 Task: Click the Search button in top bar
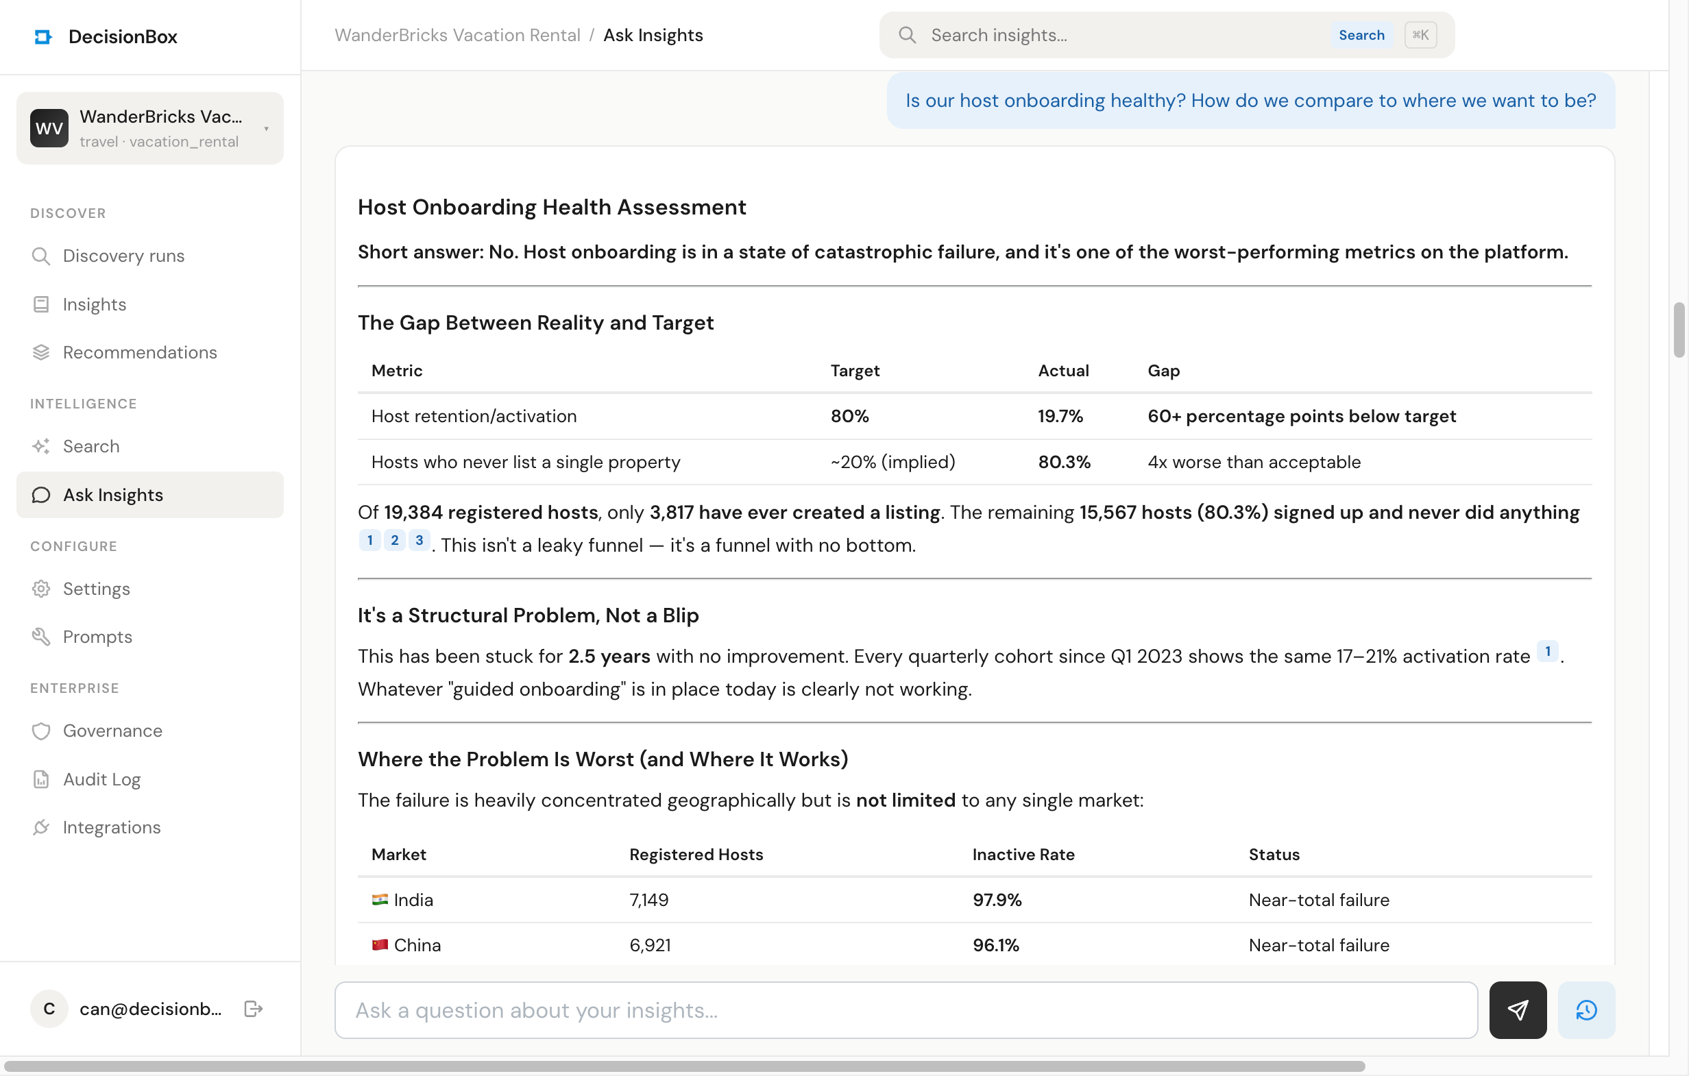click(1361, 35)
